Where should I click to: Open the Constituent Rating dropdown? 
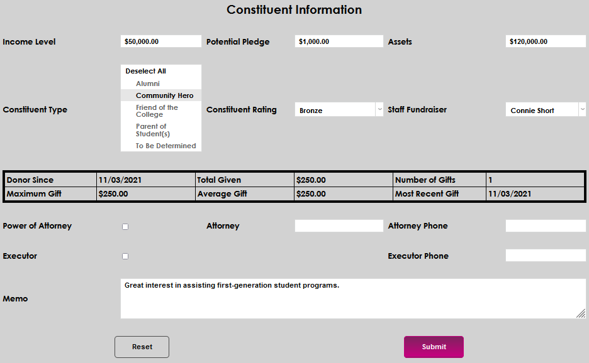[x=339, y=110]
